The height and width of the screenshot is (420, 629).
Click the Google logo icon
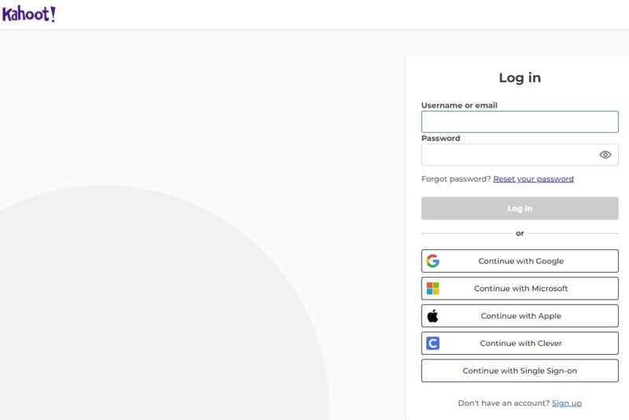point(432,261)
